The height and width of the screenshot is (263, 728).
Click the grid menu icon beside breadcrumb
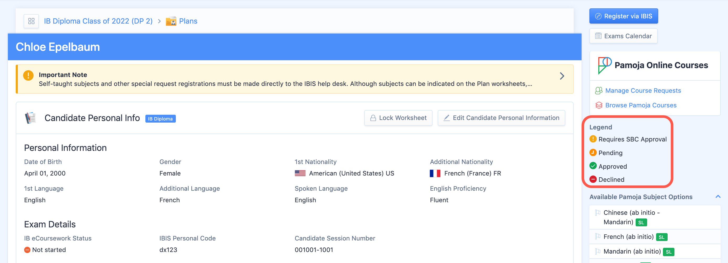pyautogui.click(x=31, y=21)
